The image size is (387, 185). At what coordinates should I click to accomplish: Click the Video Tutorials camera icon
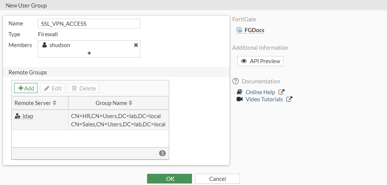point(240,99)
